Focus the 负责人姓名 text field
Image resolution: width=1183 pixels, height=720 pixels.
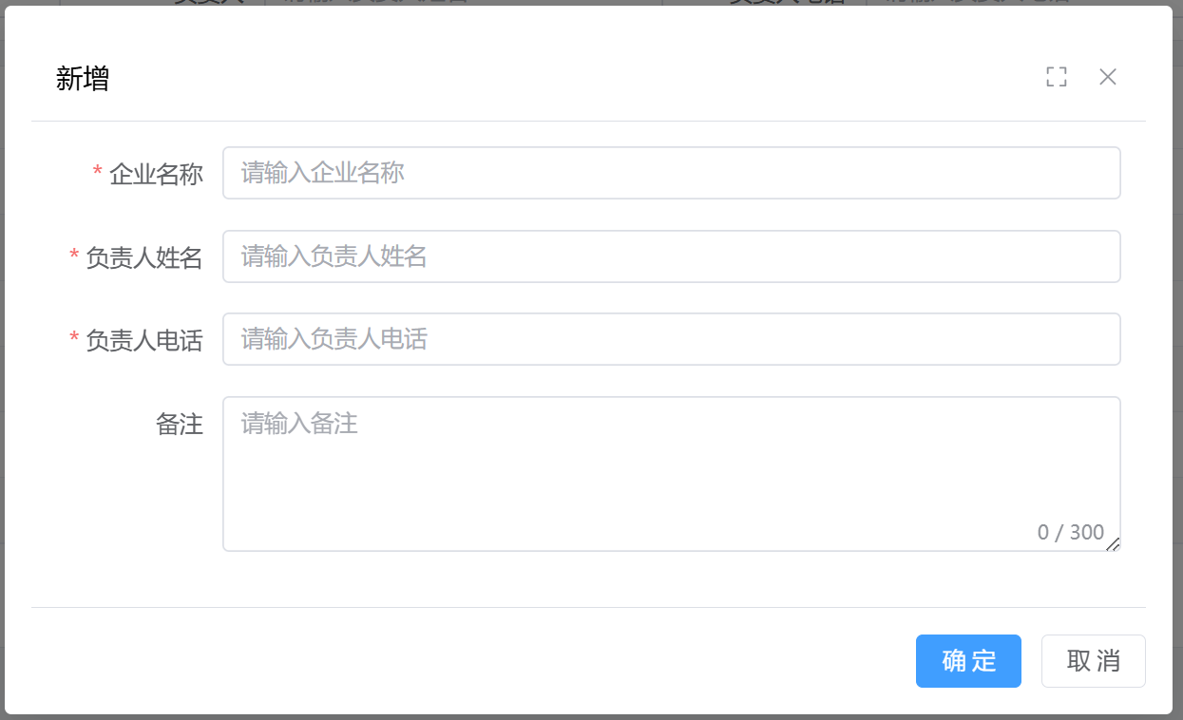[671, 256]
